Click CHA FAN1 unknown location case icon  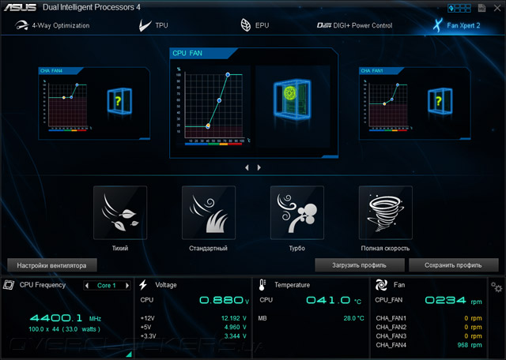pyautogui.click(x=440, y=101)
